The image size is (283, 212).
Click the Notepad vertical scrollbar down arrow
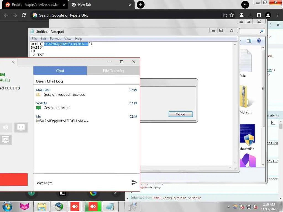point(235,163)
